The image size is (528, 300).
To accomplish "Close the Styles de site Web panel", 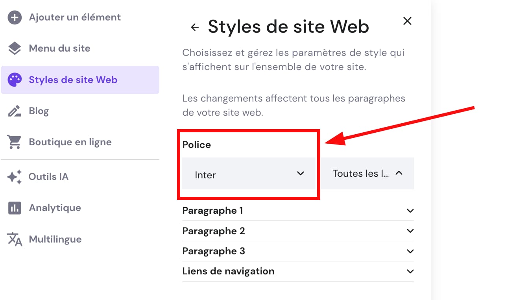I will 407,21.
